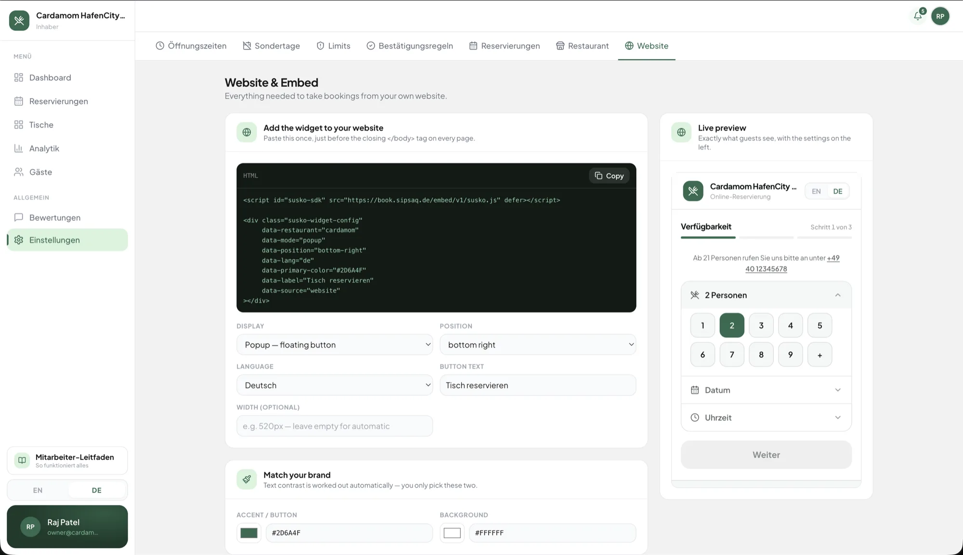Screen dimensions: 963x555
Task: Open the RP user avatar menu
Action: point(940,16)
